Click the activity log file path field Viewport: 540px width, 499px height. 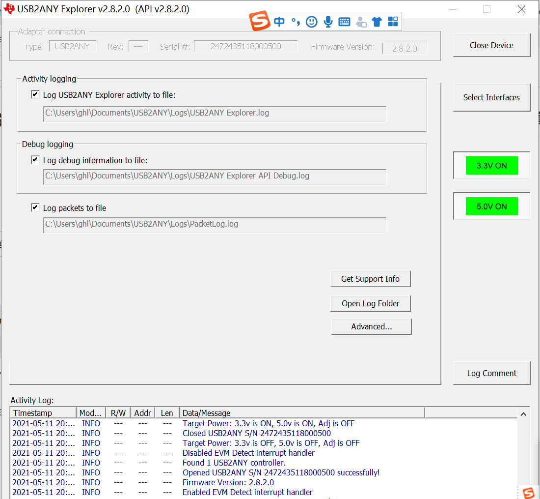pyautogui.click(x=215, y=114)
